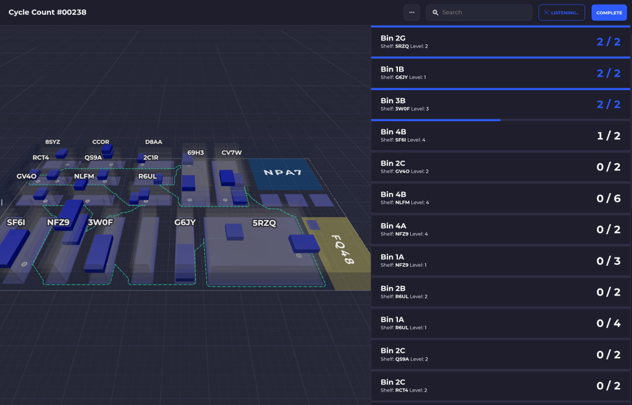
Task: Select the Bin 1A row on shelf NFZ9
Action: 500,260
